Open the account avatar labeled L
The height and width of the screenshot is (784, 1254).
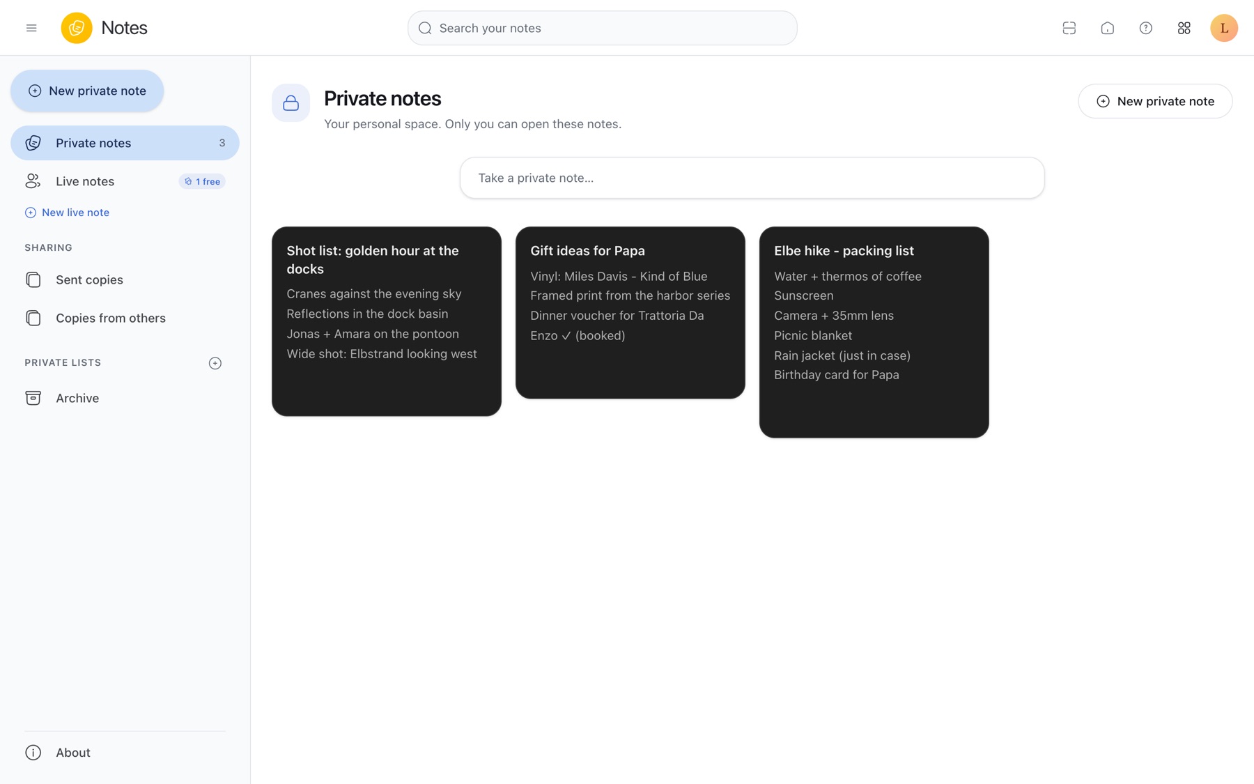pos(1223,28)
